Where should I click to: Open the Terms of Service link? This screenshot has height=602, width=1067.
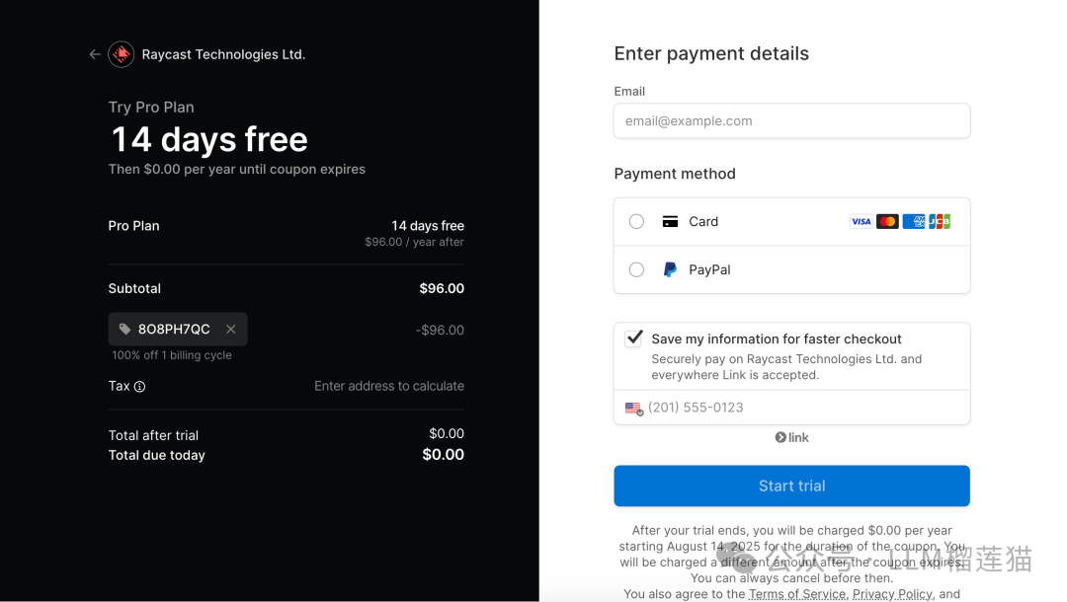click(x=796, y=594)
